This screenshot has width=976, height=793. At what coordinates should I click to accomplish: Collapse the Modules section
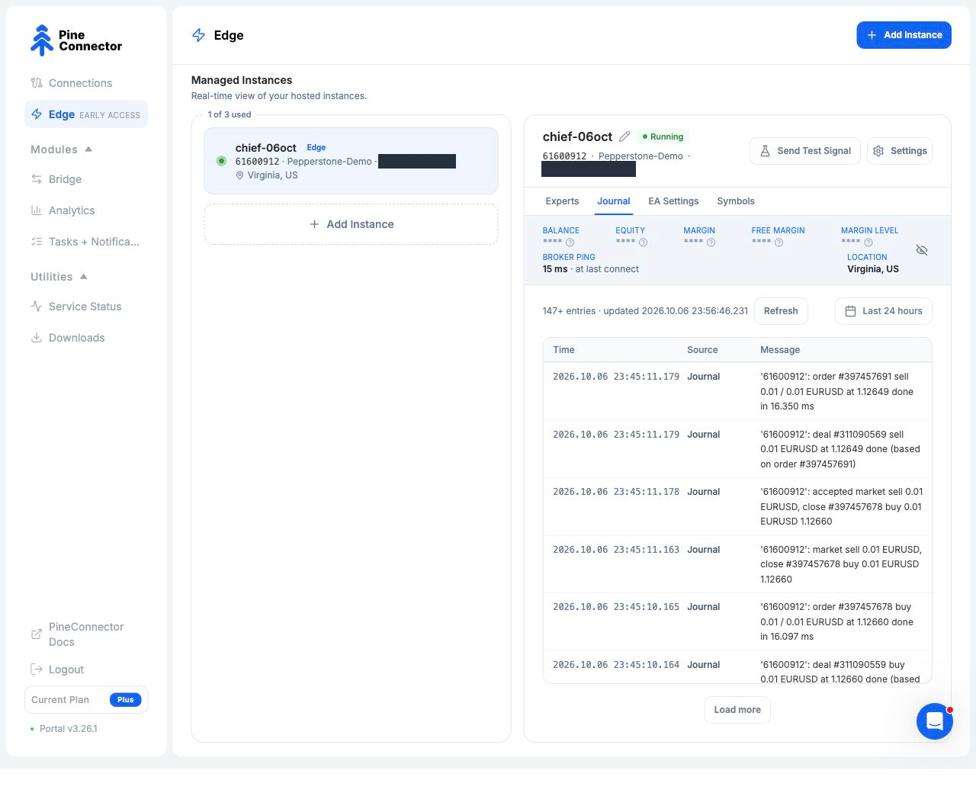62,149
